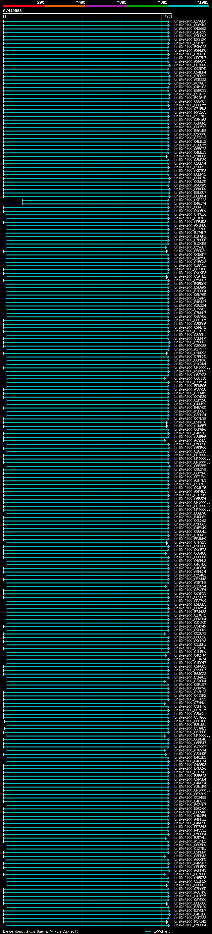The width and height of the screenshot is (212, 934).
Task: Click UniRef100_Q6KCR2 label
Action: (190, 123)
